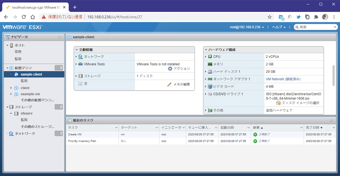Click the 20 GB hard disk value
The width and height of the screenshot is (340, 176).
270,72
